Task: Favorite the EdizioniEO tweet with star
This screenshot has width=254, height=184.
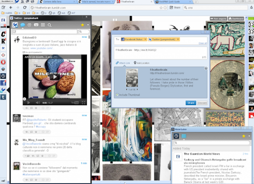Action: [36, 108]
